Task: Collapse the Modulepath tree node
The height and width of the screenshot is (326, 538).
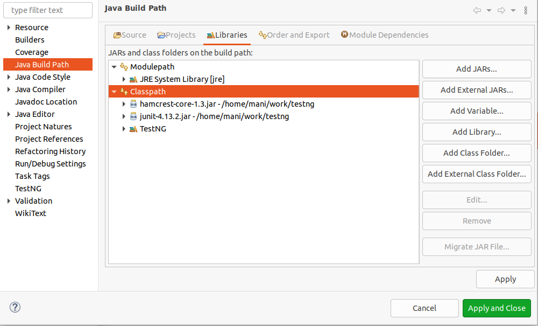Action: (x=113, y=67)
